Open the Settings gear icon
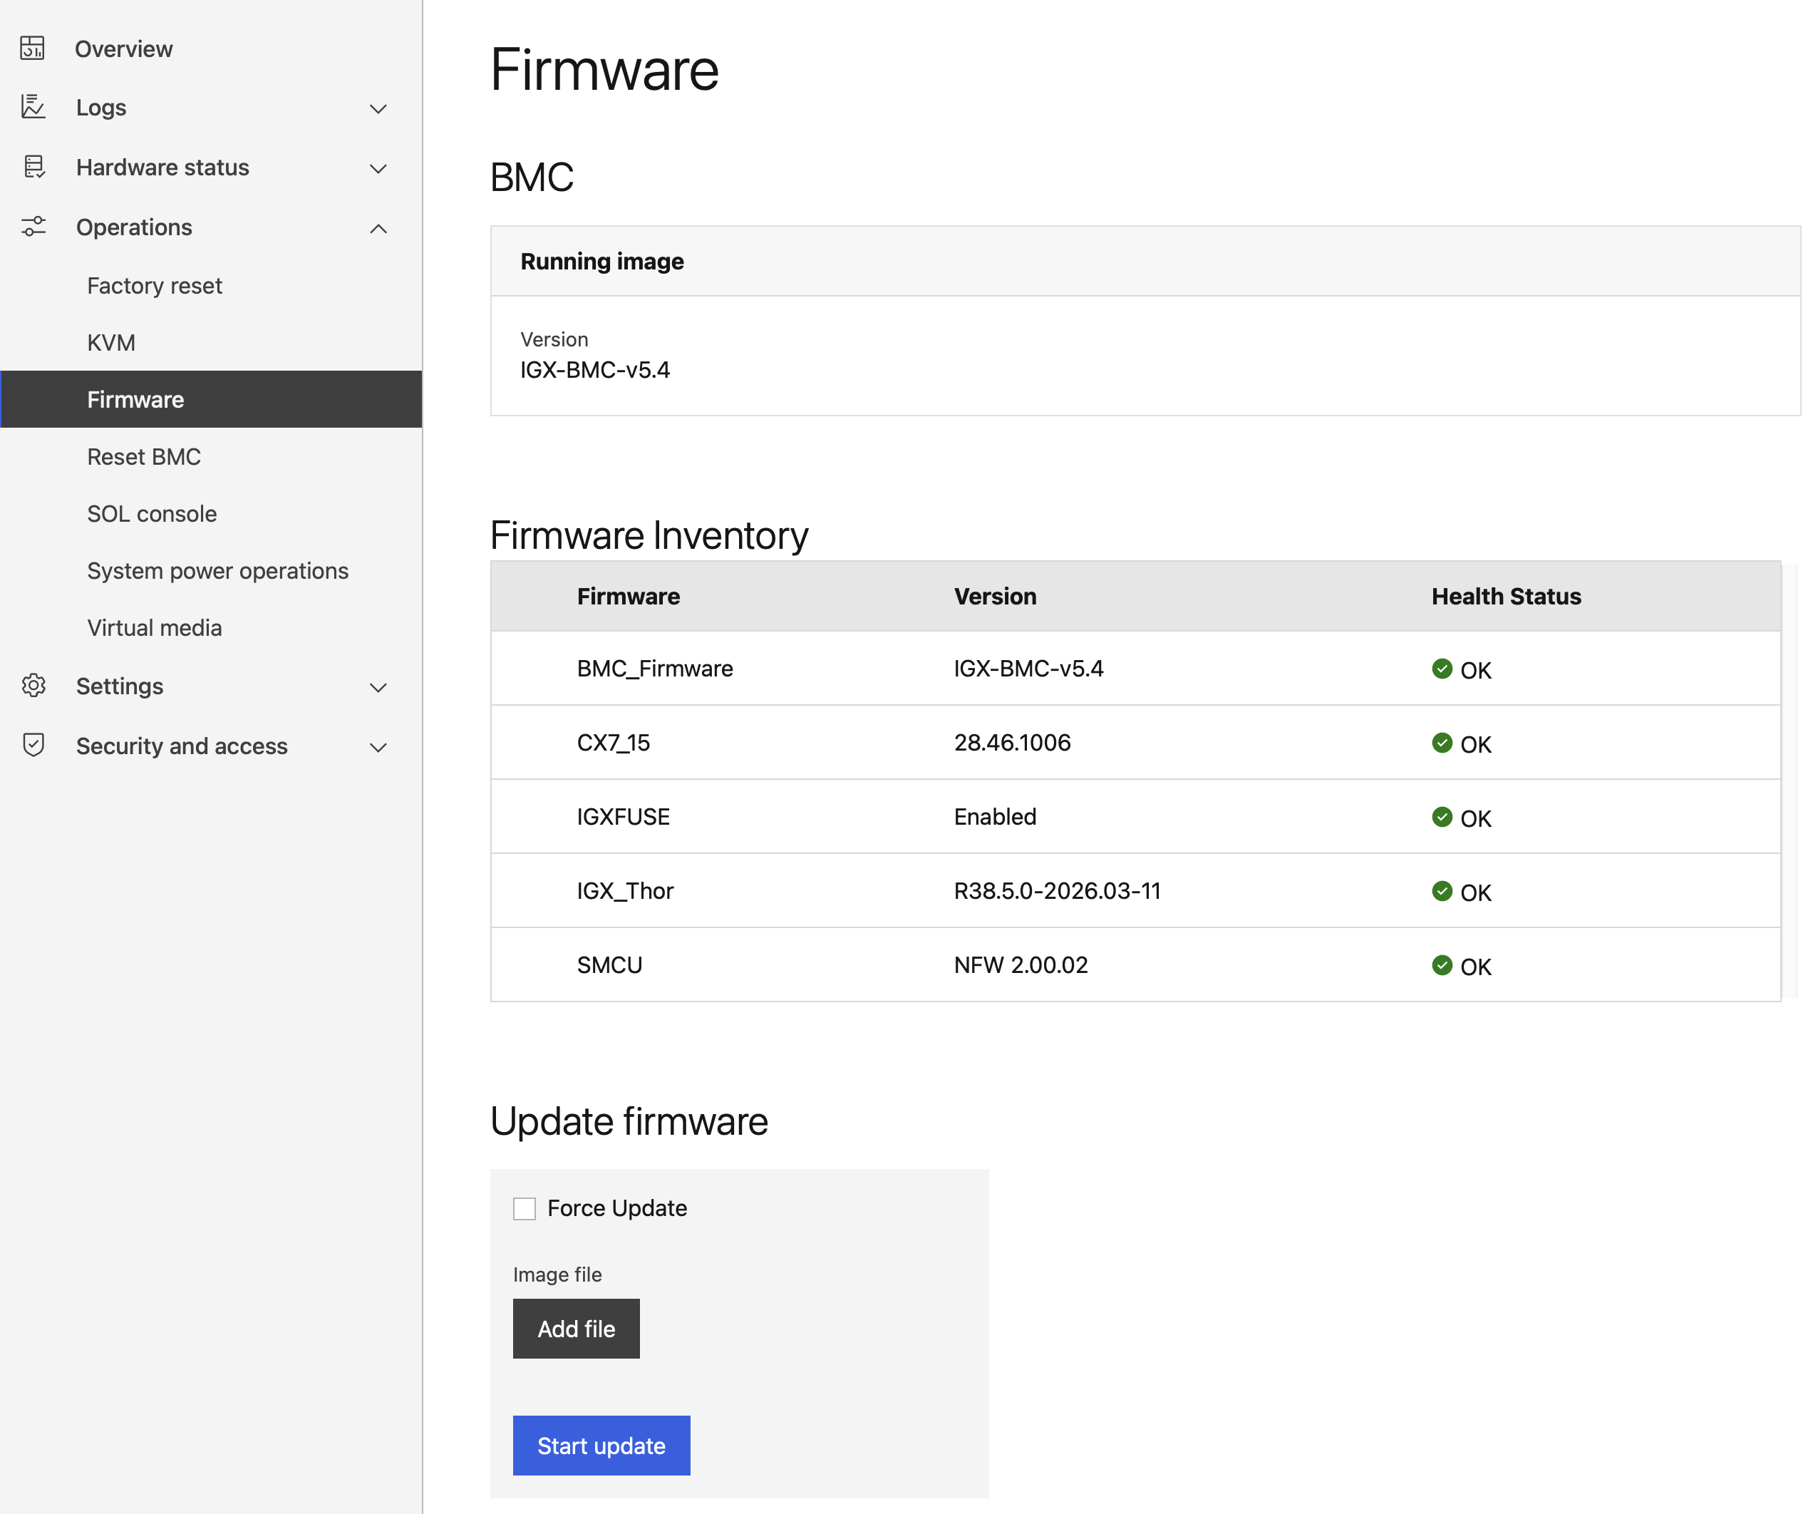 [33, 686]
